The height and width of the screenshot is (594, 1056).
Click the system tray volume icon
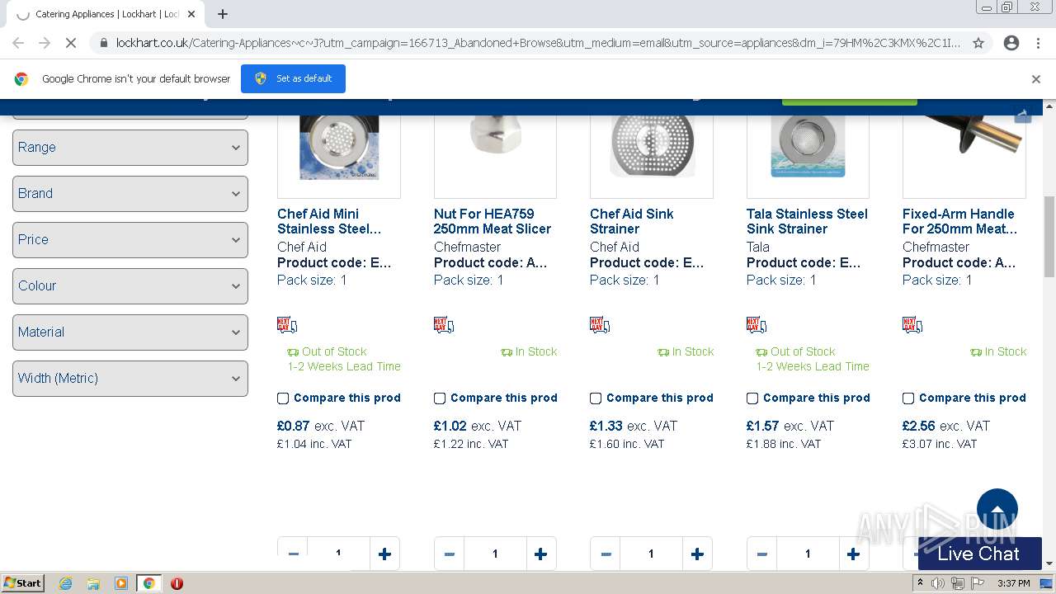tap(938, 583)
